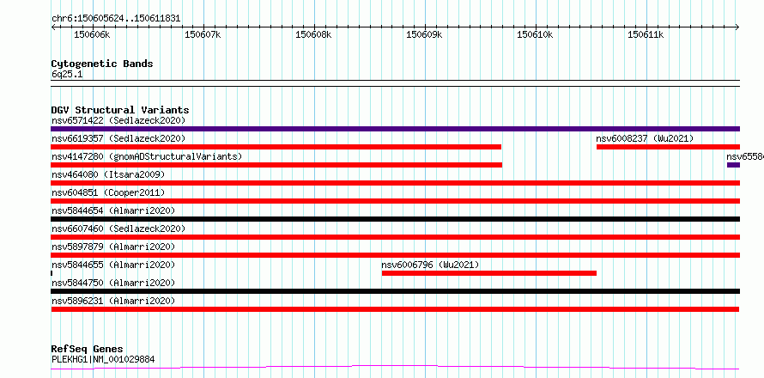764x378 pixels.
Task: Select the 6q25.1 band label
Action: (67, 74)
